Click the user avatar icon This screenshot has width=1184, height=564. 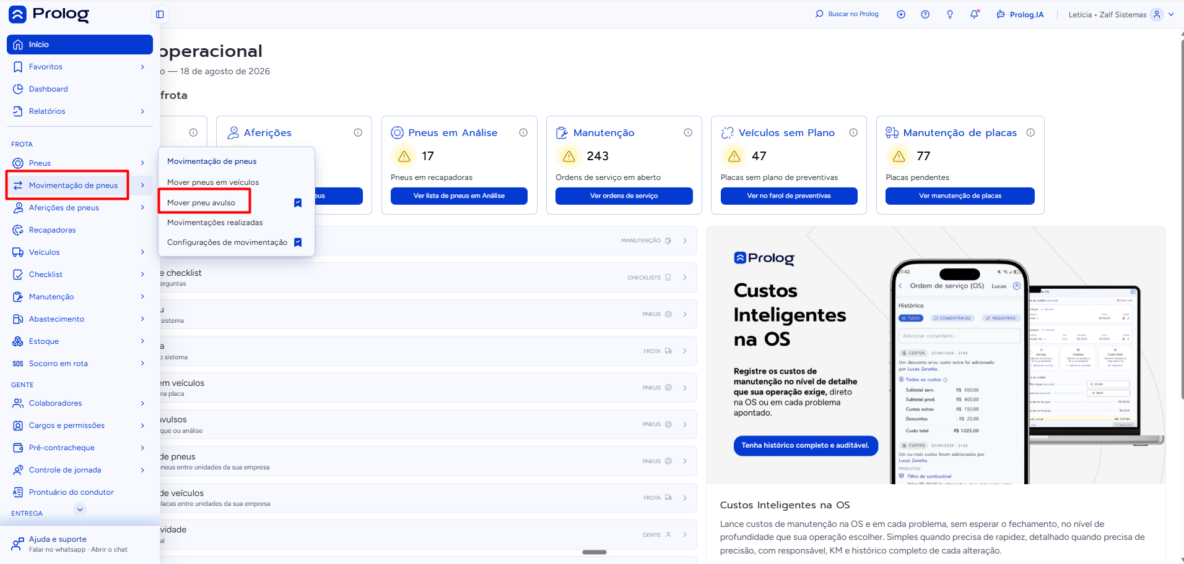click(1156, 14)
